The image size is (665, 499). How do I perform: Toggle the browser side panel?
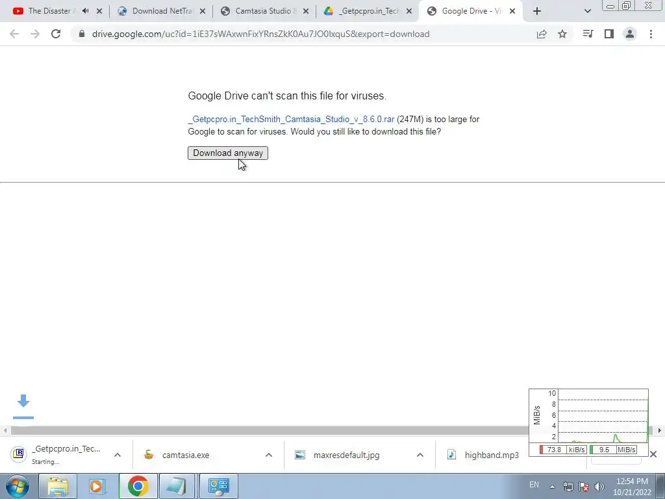(609, 34)
